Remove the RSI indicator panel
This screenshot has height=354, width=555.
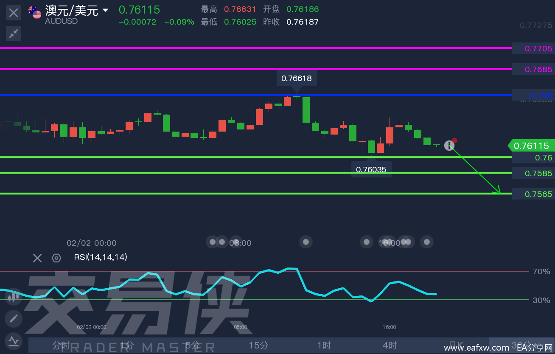point(37,258)
